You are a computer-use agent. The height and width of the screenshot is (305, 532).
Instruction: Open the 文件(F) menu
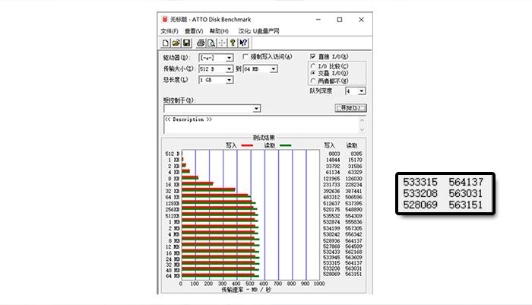coord(169,31)
